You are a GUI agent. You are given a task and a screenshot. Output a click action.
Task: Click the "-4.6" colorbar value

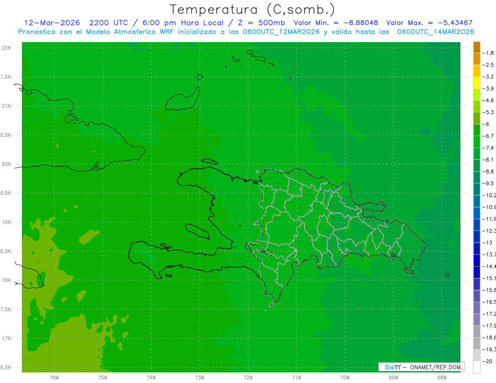[x=488, y=100]
